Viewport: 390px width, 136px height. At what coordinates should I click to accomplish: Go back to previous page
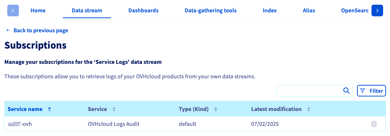coord(37,30)
